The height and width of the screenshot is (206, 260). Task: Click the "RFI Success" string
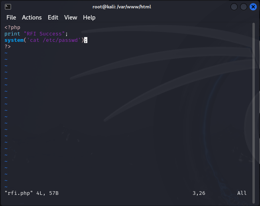[44, 34]
